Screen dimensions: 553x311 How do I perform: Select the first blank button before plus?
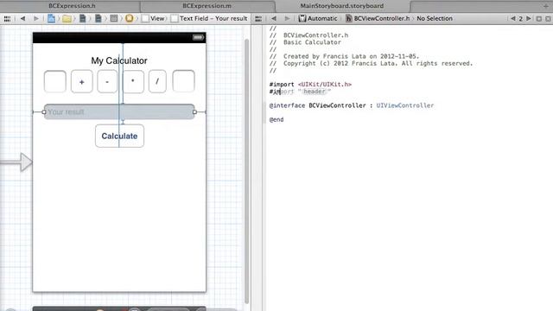55,81
